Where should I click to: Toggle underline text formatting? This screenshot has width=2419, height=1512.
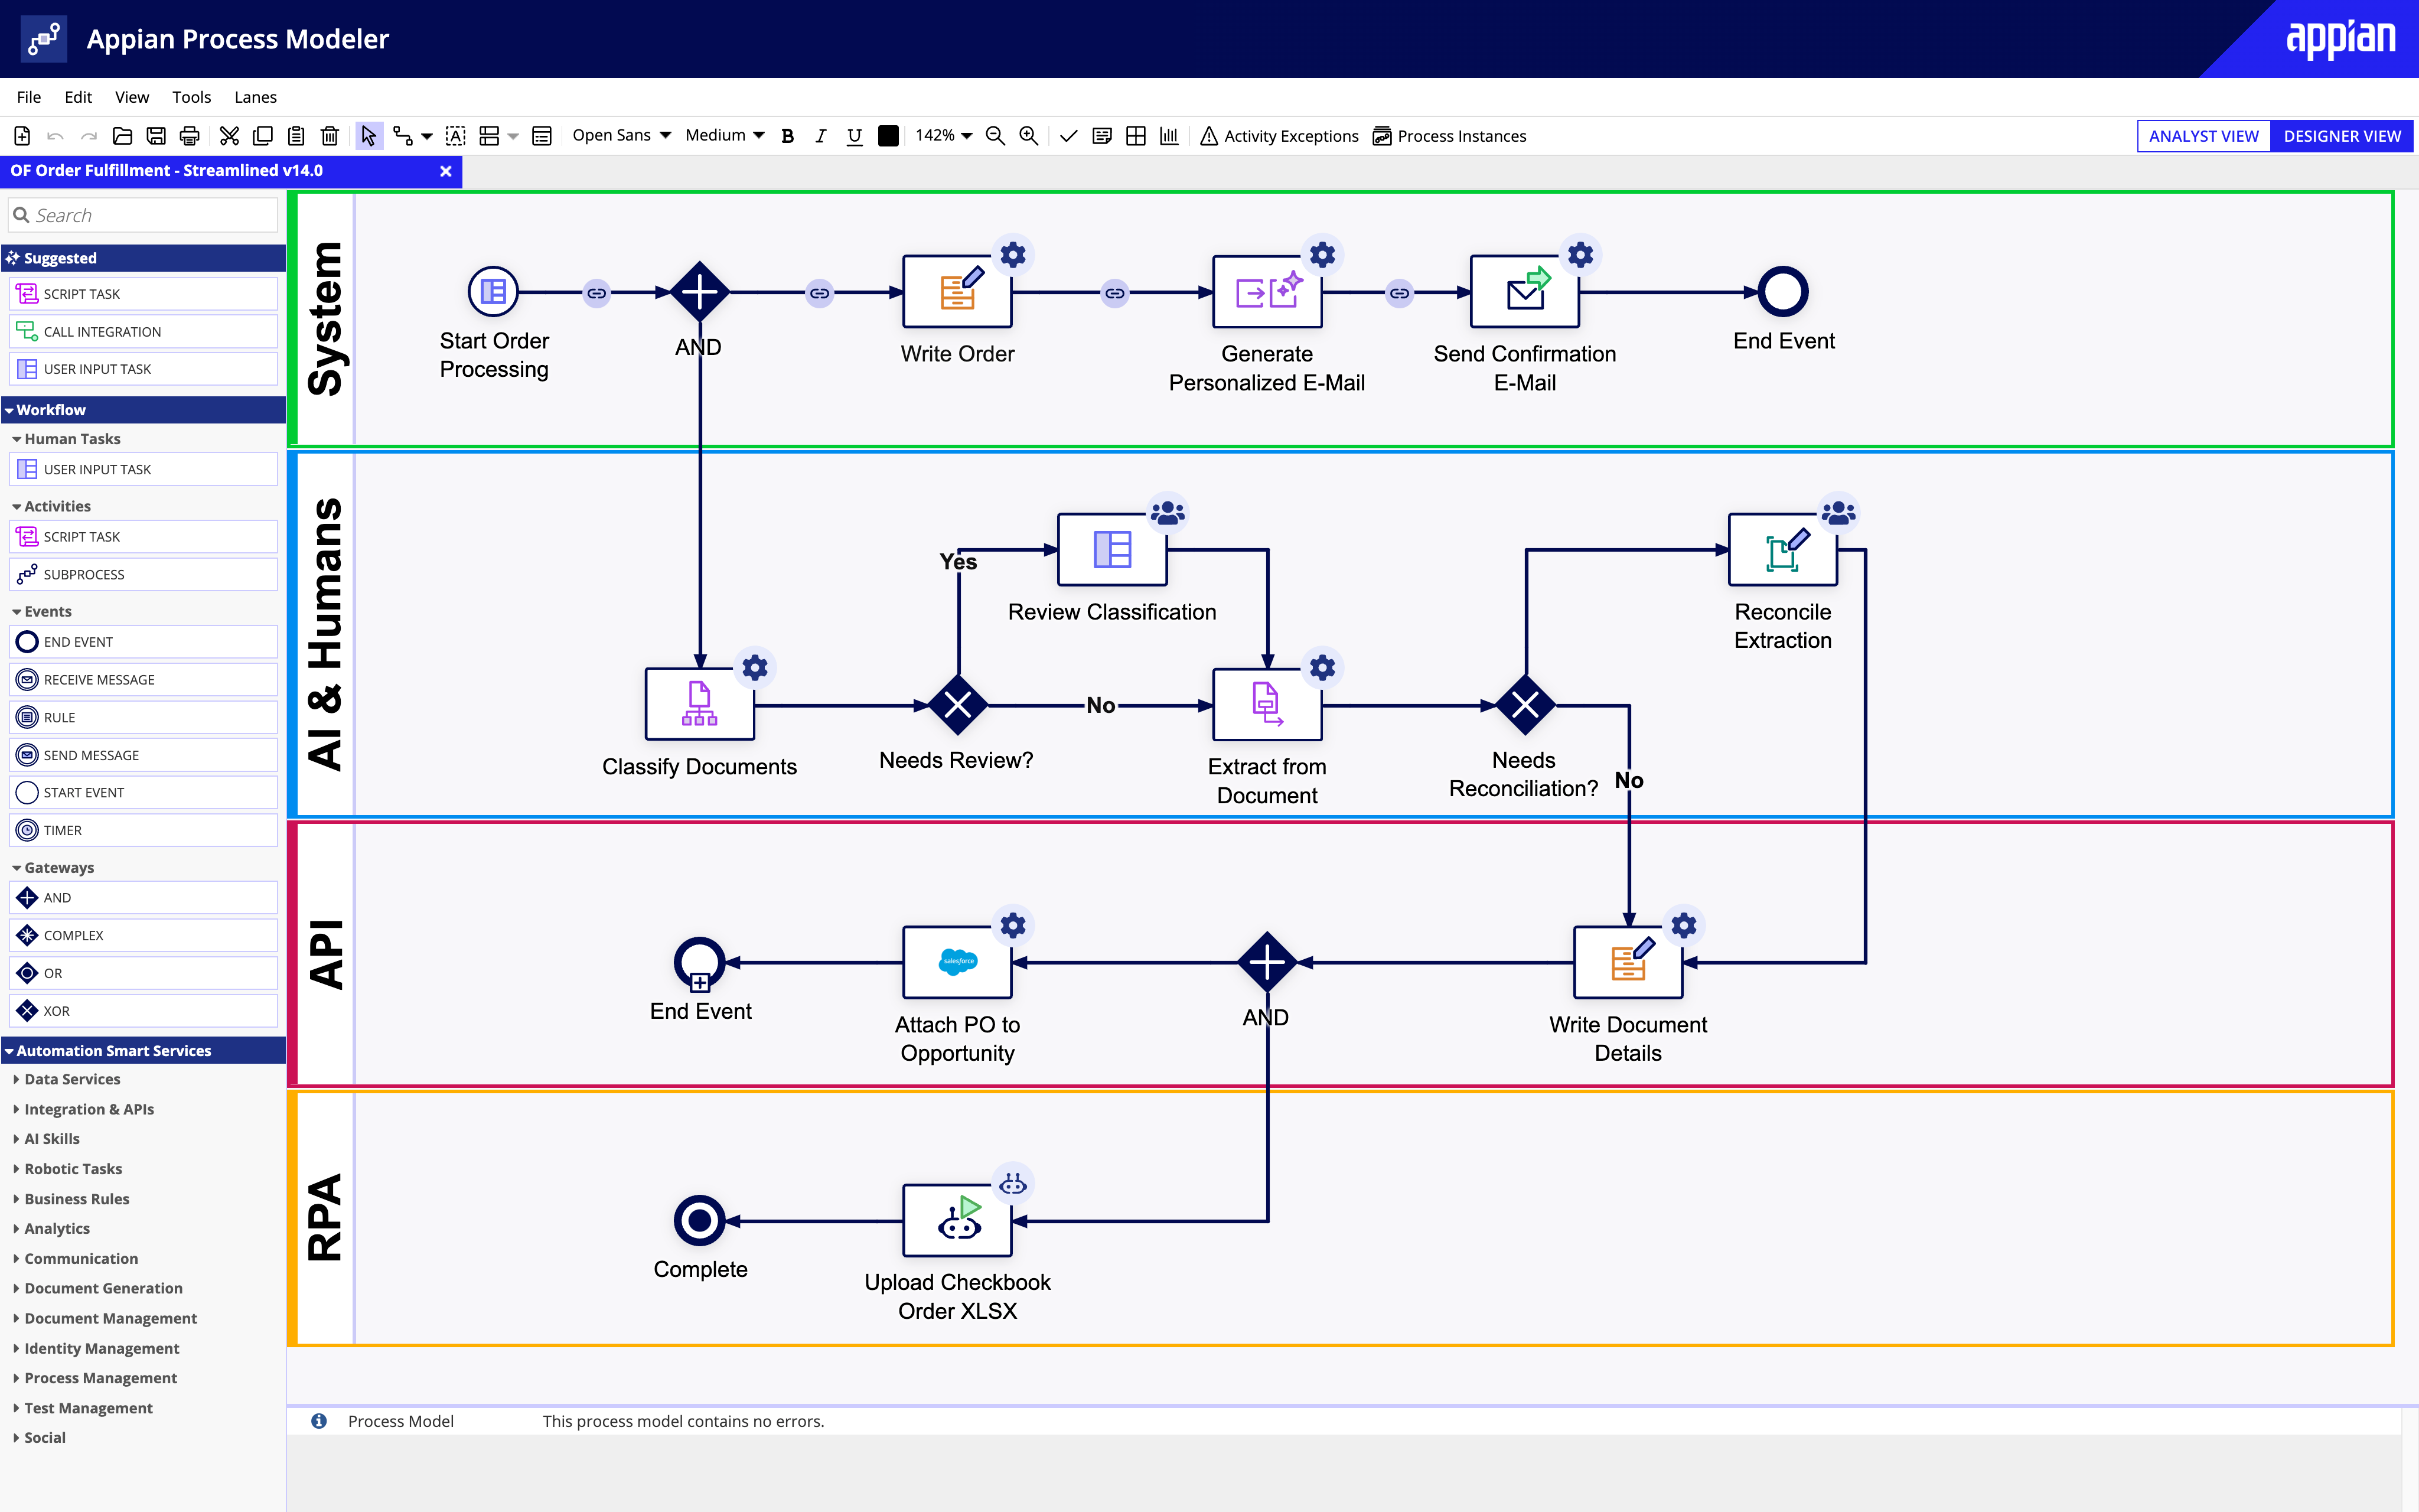(x=853, y=136)
